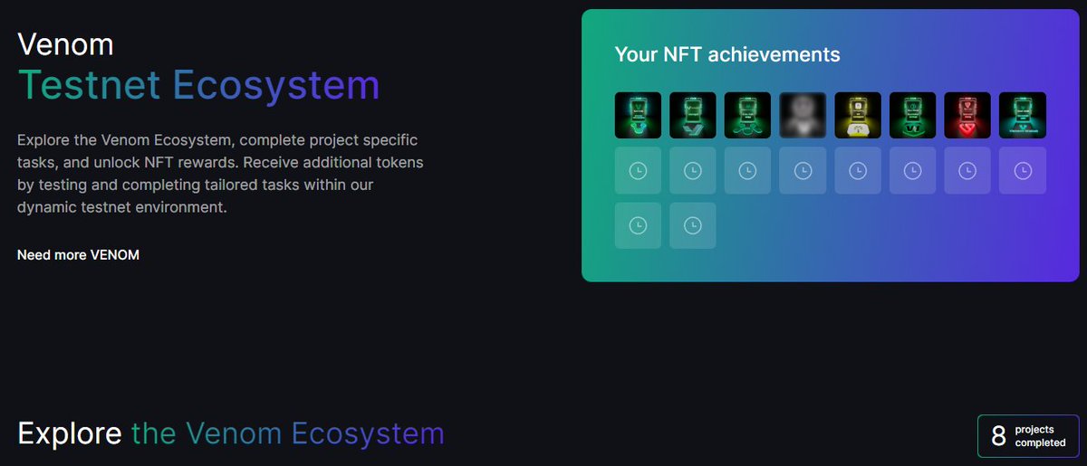
Task: Click second pending clock slot in bottom row
Action: (x=693, y=225)
